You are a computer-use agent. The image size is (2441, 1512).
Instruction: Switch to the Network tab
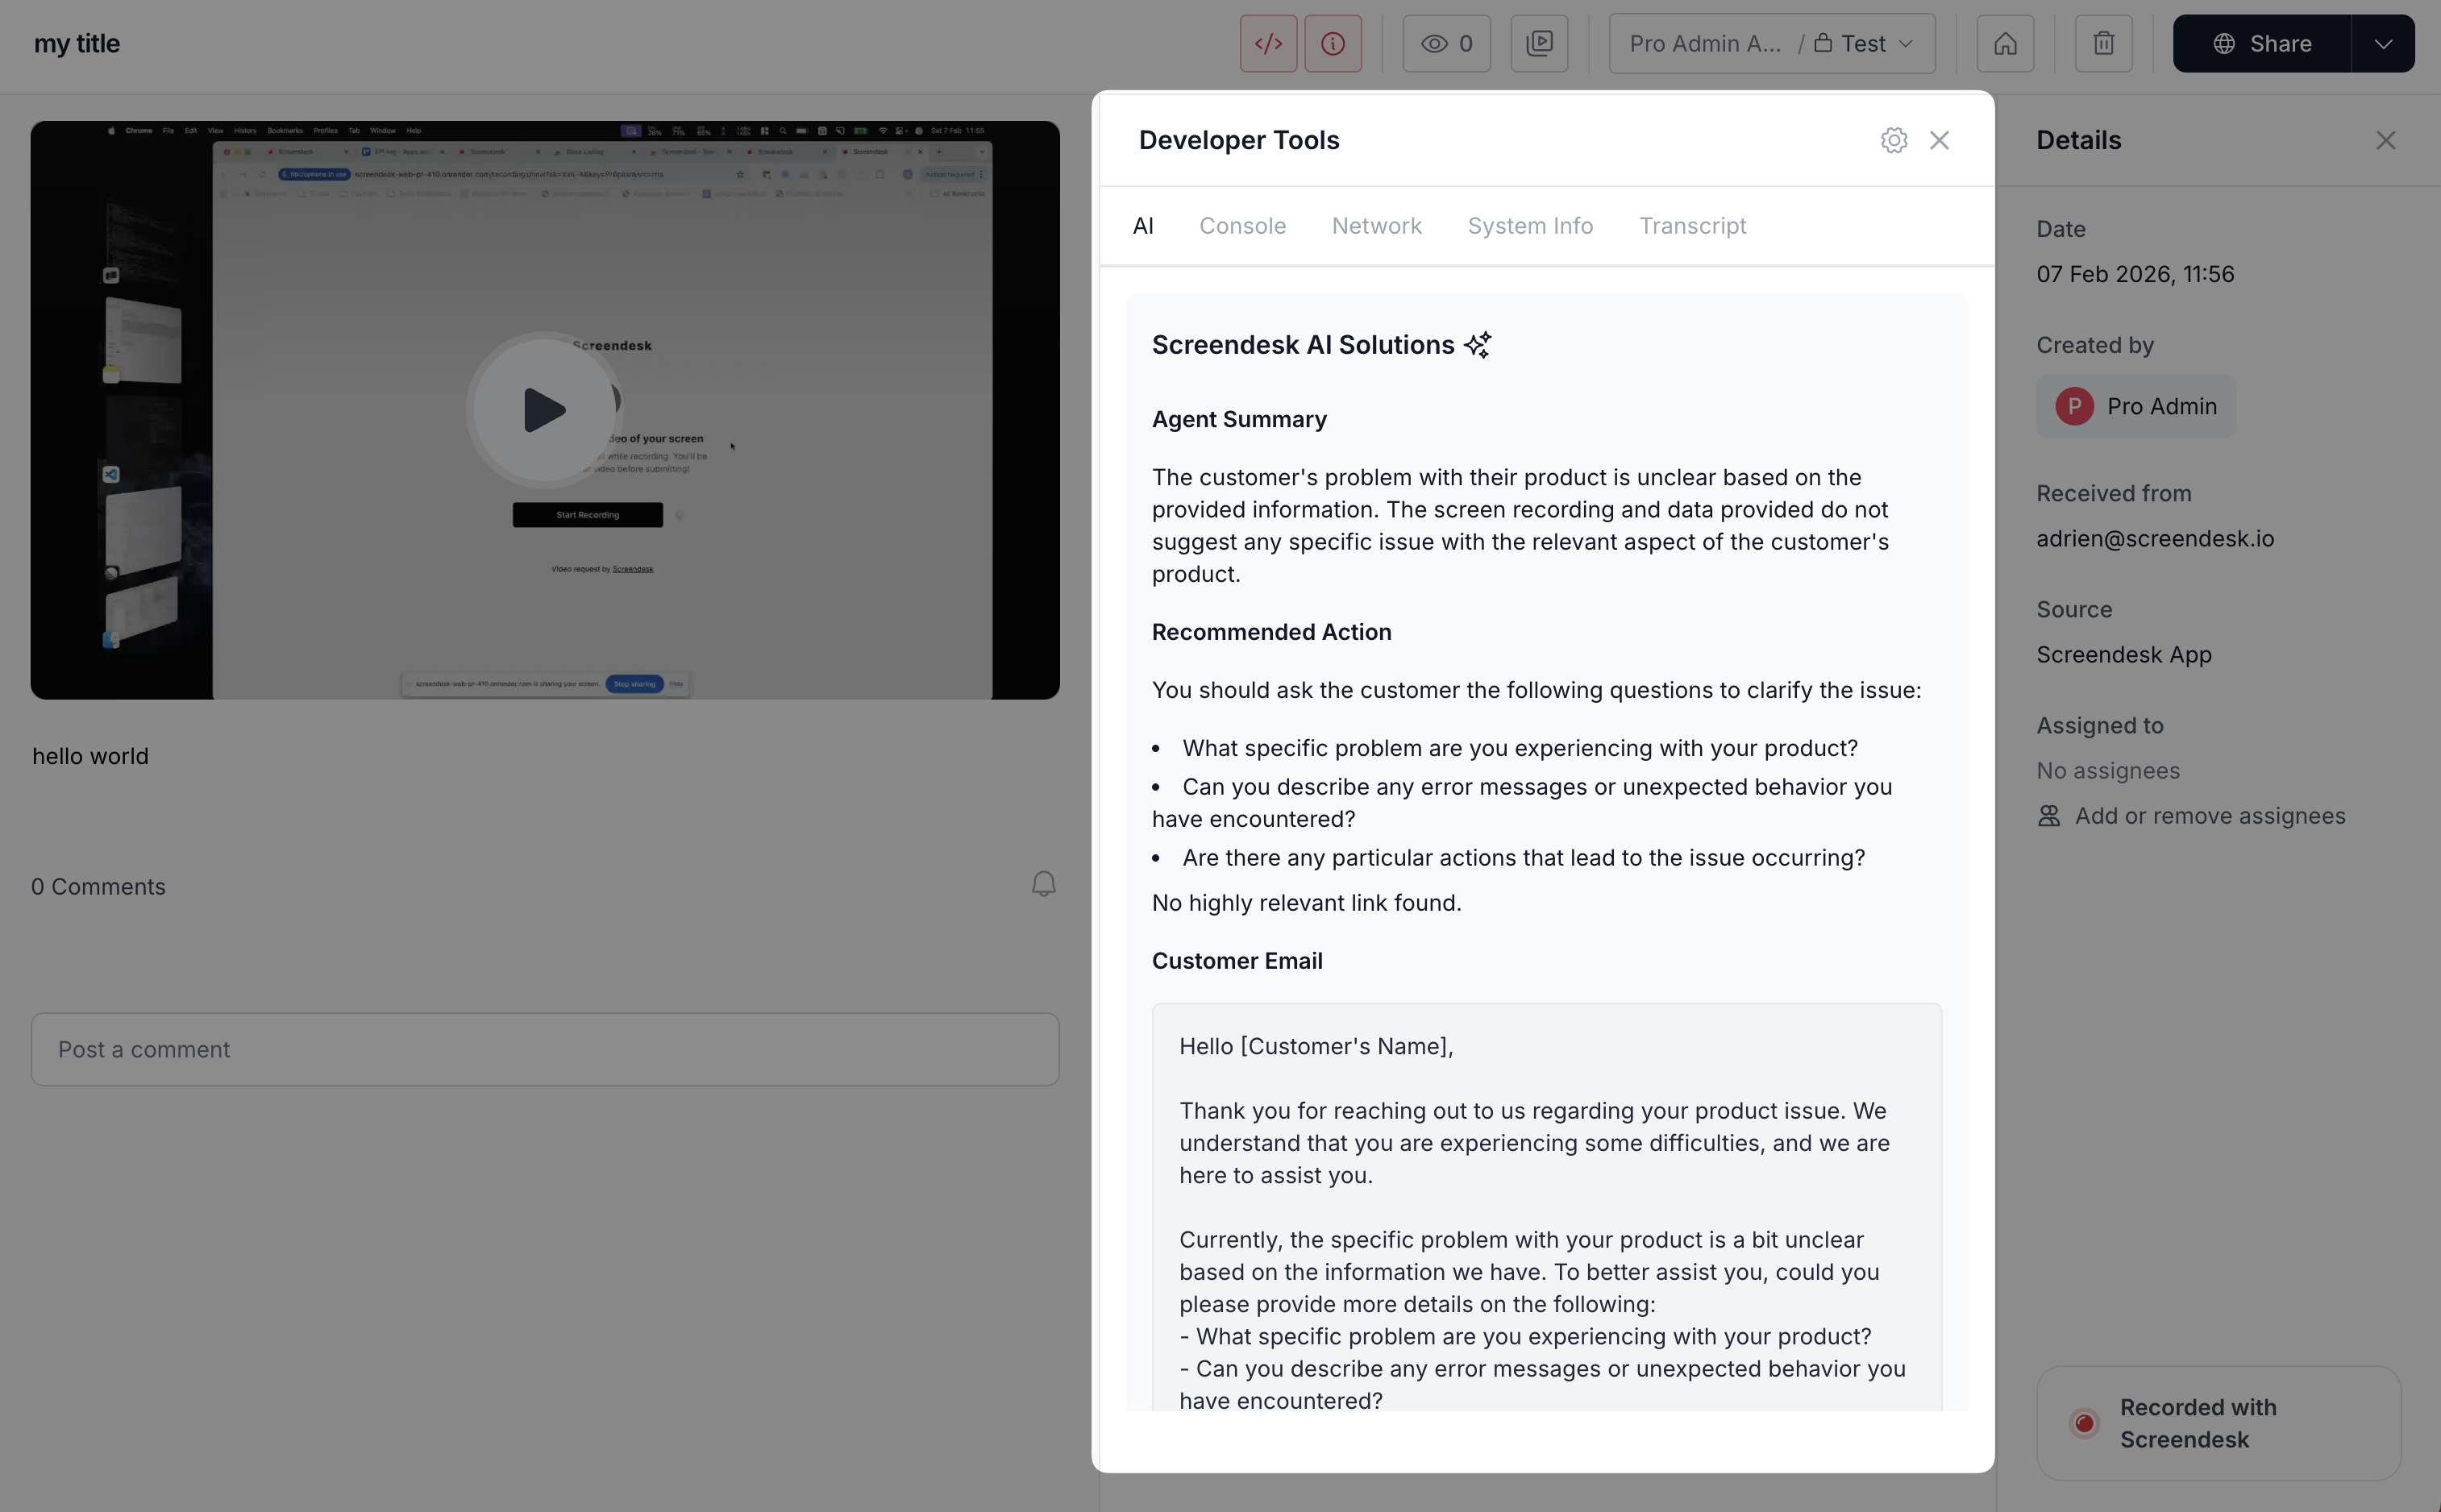tap(1376, 226)
